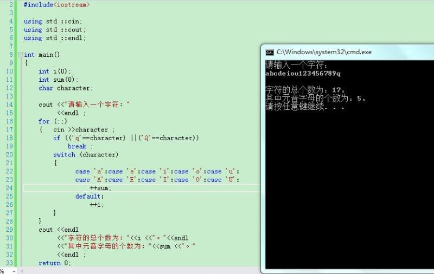Click the lowercase vowel case line

pos(157,172)
